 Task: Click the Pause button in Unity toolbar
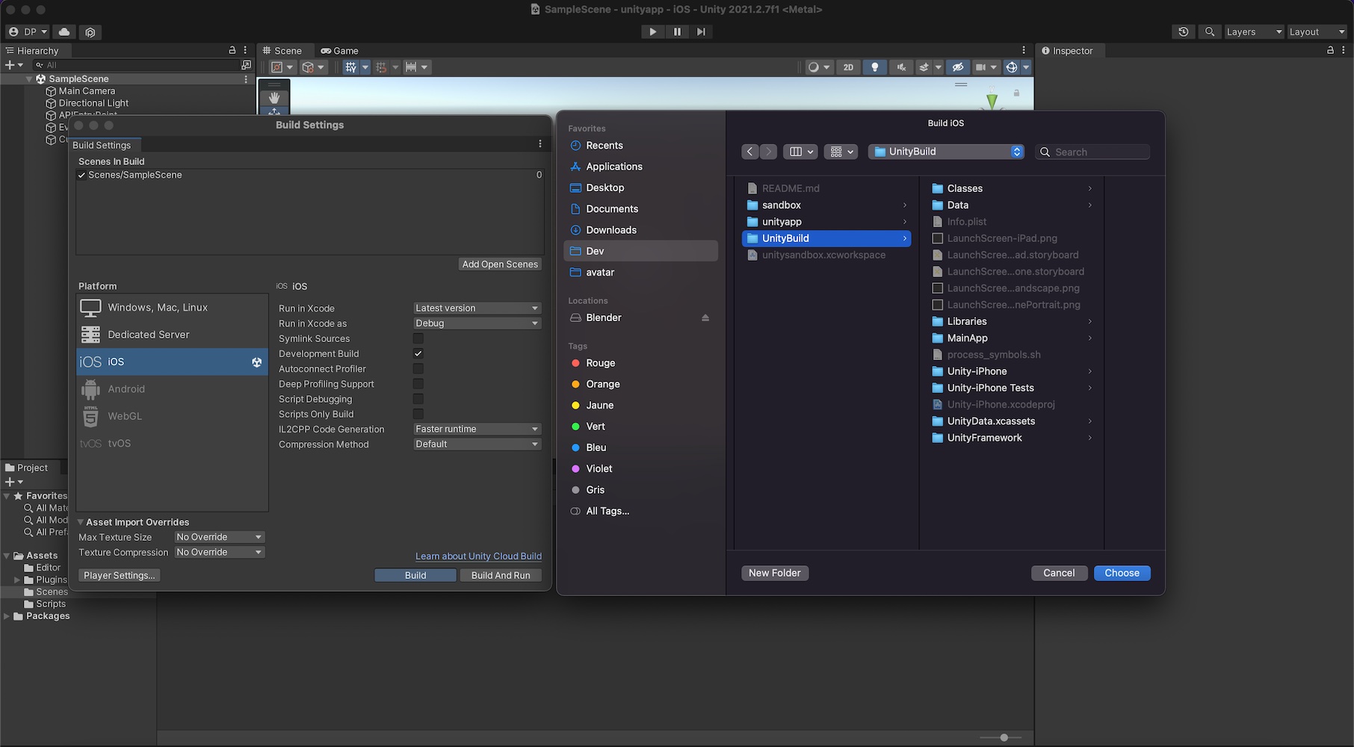(x=677, y=31)
